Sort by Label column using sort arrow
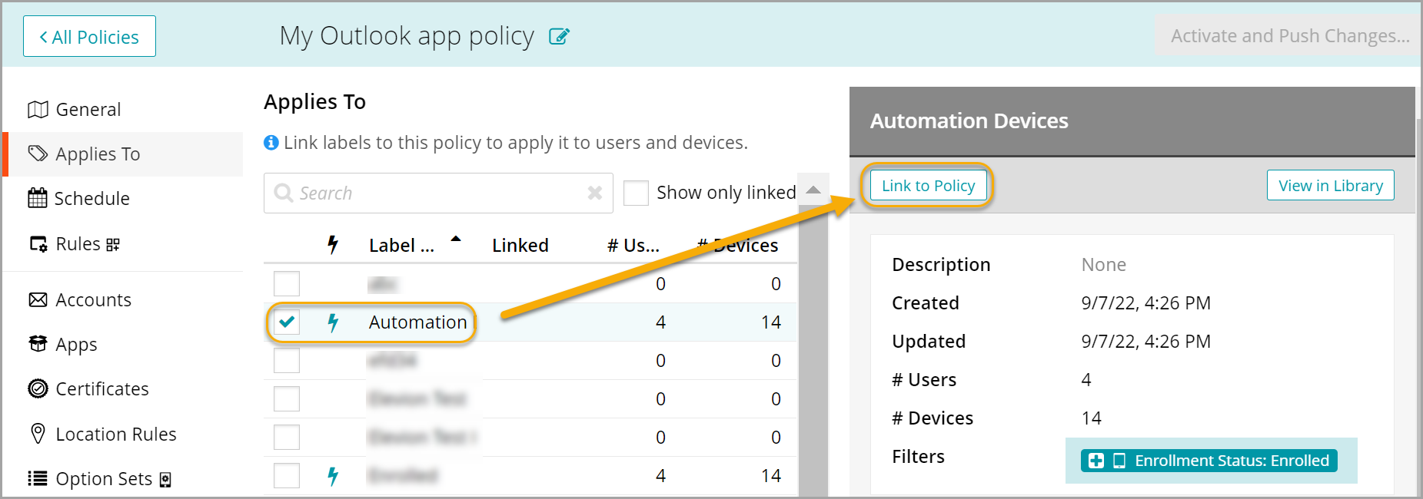 456,240
